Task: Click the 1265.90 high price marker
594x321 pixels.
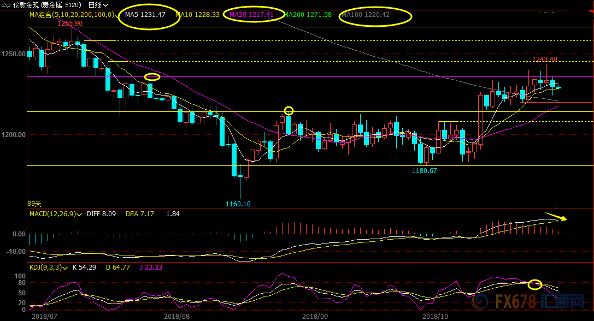Action: coord(70,23)
